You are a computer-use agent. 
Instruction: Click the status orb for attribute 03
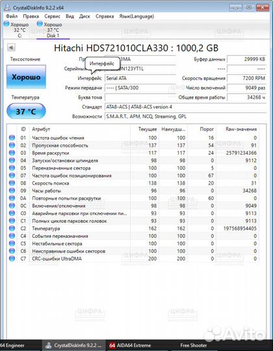[12, 153]
